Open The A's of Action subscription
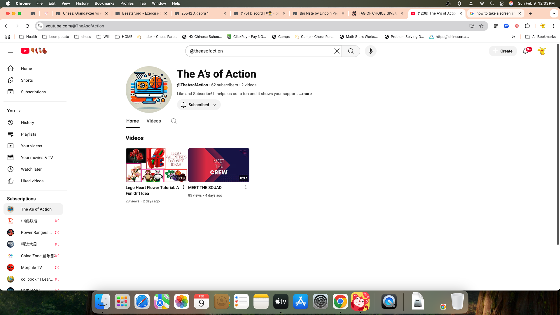Image resolution: width=560 pixels, height=315 pixels. 33,209
